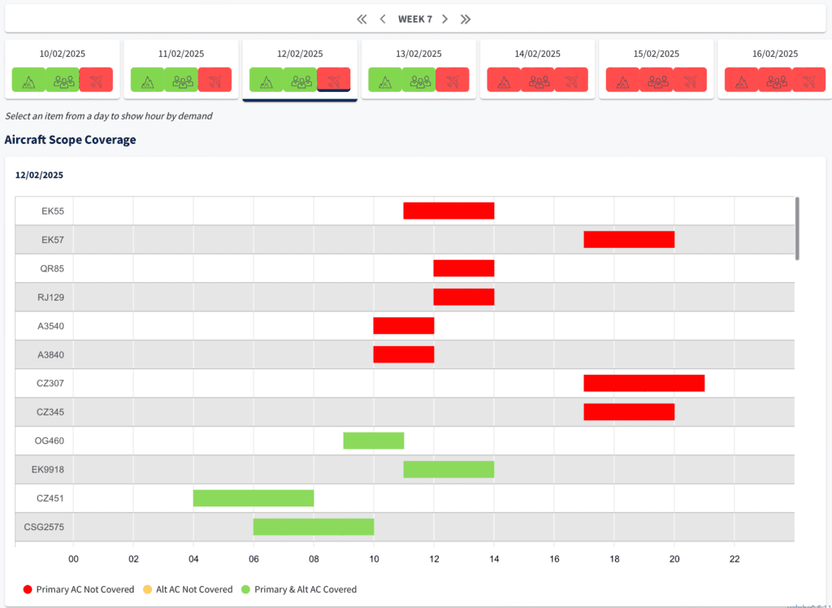Click the green CZ451 coverage bar
Screen dimensions: 832x608
[253, 498]
